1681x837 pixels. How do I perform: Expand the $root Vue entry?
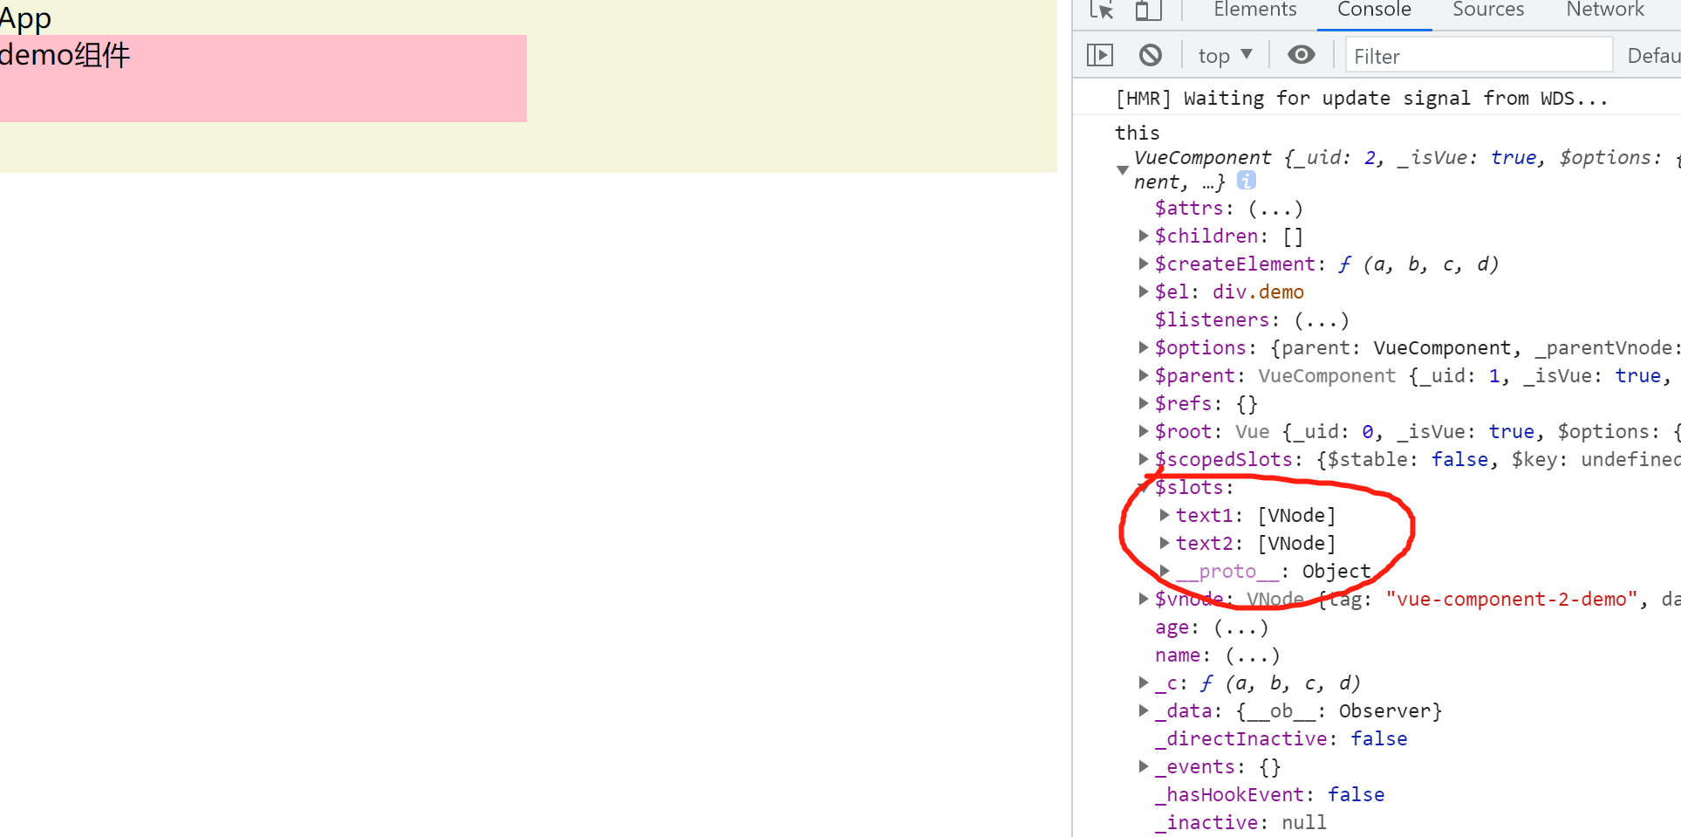click(1143, 431)
